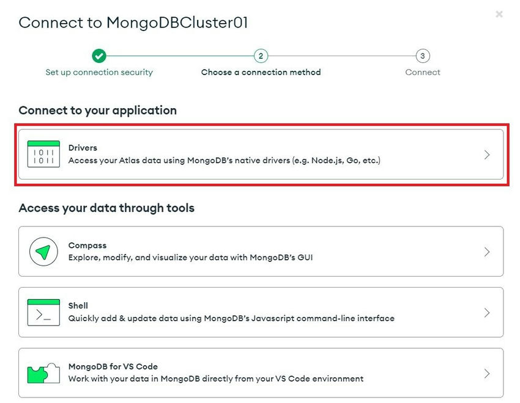Go to Set up connection security step
The image size is (520, 403).
[99, 72]
